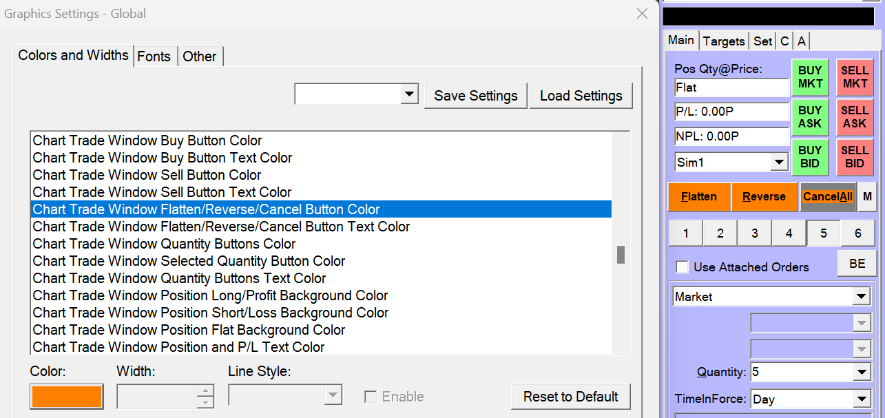Open the TimeInForce Day dropdown
Screen dimensions: 885x418
(861, 399)
